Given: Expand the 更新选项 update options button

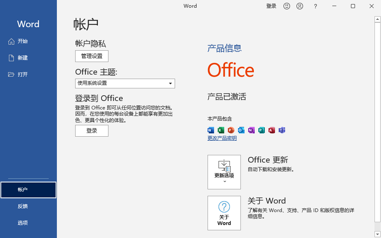Looking at the screenshot, I should pos(224,172).
